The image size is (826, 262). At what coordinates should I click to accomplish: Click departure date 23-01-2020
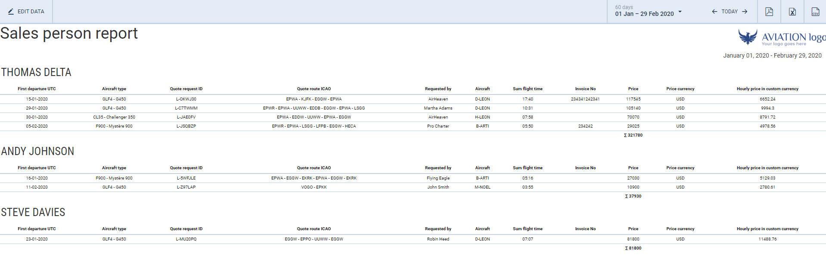[x=37, y=239]
